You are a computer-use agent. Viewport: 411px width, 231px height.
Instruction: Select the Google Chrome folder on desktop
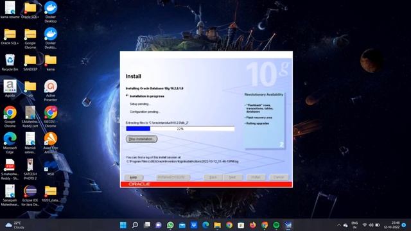click(x=30, y=38)
